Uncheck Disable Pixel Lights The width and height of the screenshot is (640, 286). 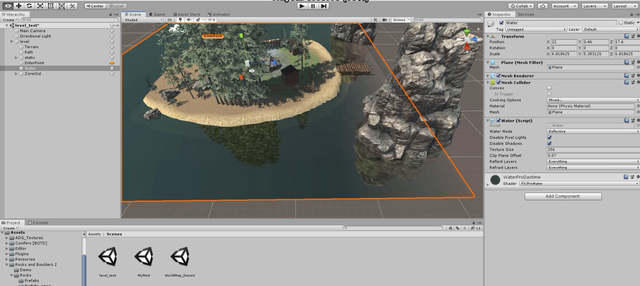click(549, 137)
